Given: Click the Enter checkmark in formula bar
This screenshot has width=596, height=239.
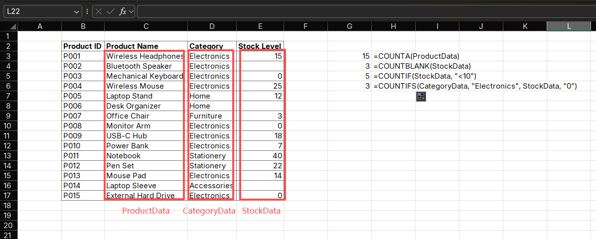Looking at the screenshot, I should [x=111, y=11].
